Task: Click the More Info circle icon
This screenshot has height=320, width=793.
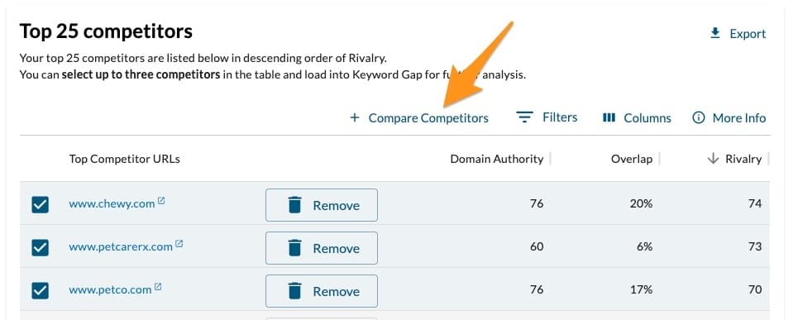Action: [x=699, y=117]
